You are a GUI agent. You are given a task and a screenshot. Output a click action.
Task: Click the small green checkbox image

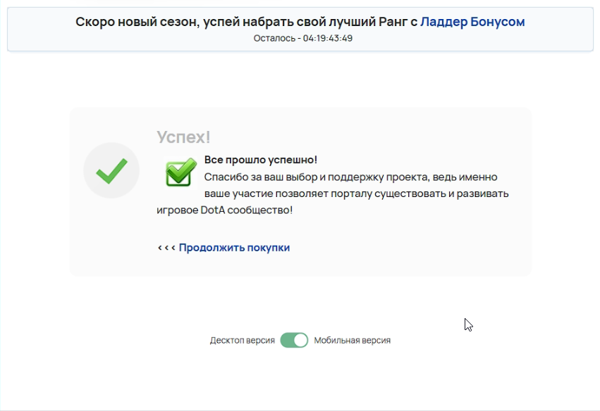click(x=180, y=172)
